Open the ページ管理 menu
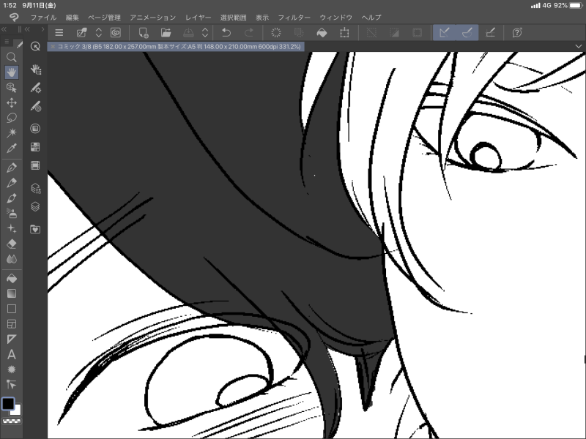586x439 pixels. (x=104, y=18)
